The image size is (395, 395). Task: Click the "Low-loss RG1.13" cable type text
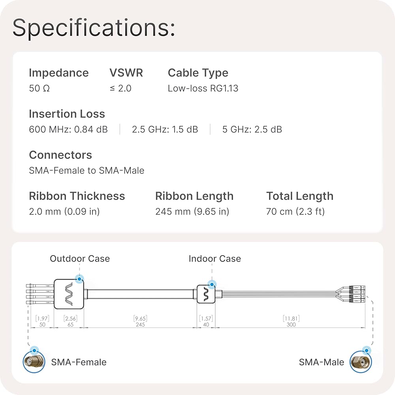pos(203,88)
